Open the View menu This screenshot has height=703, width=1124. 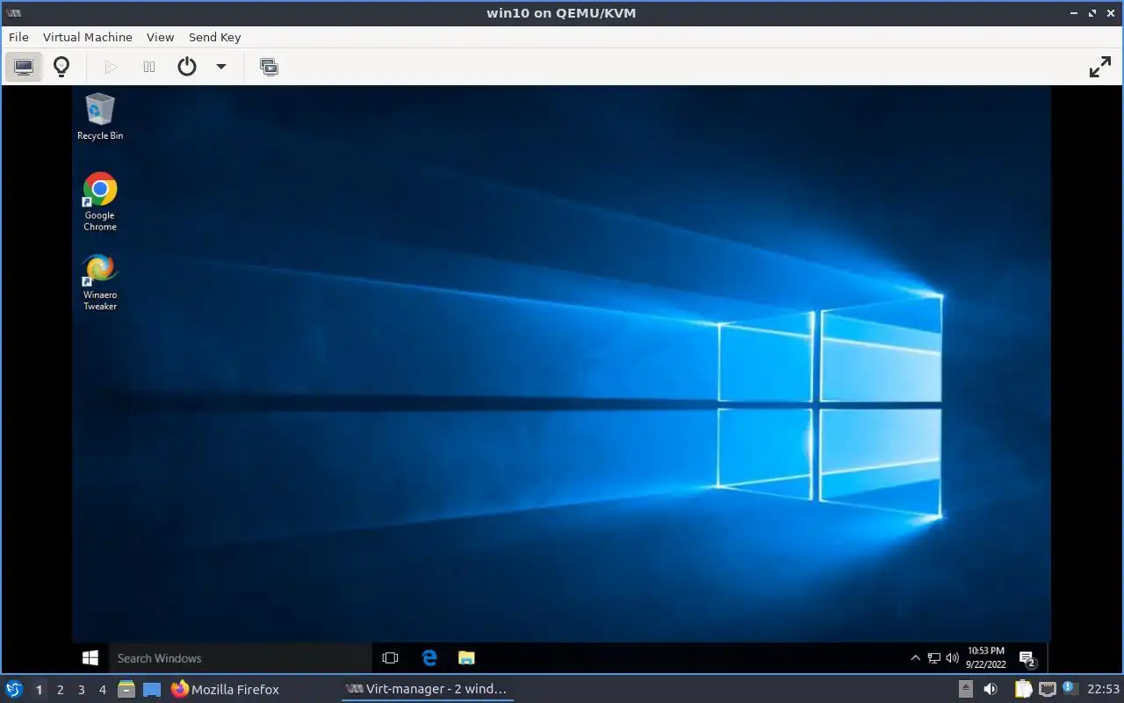click(160, 37)
